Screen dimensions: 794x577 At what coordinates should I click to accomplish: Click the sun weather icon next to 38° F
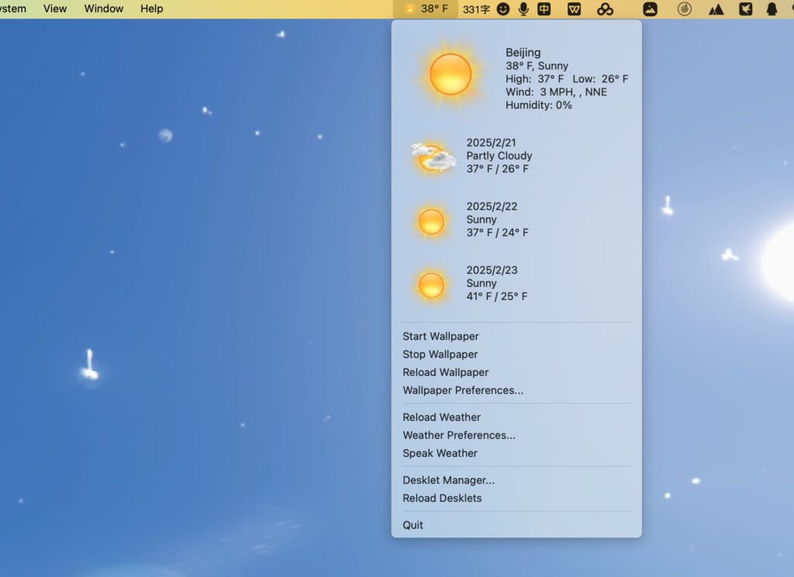409,9
